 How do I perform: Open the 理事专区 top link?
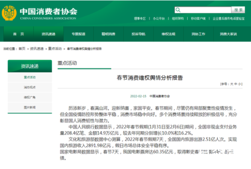(140, 19)
